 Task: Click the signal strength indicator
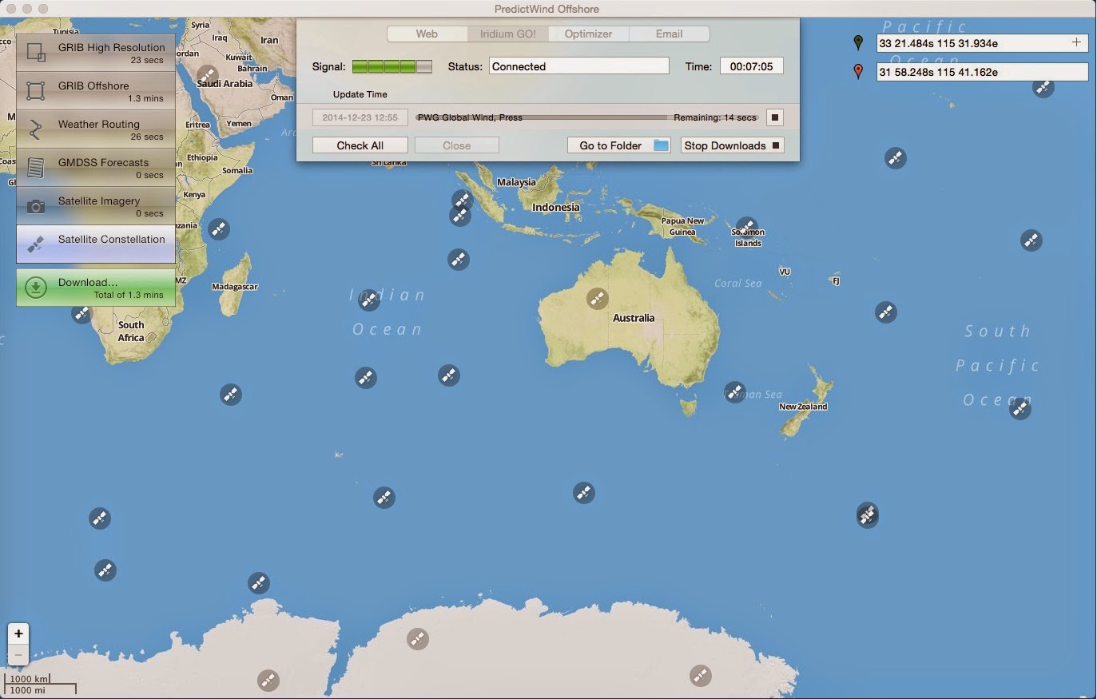[x=392, y=67]
